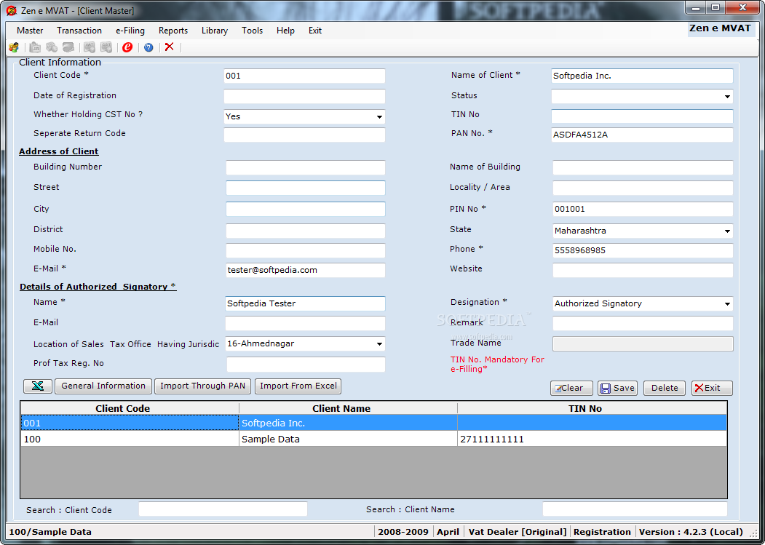Focus the Name of Building field
The image size is (765, 545).
(x=643, y=167)
